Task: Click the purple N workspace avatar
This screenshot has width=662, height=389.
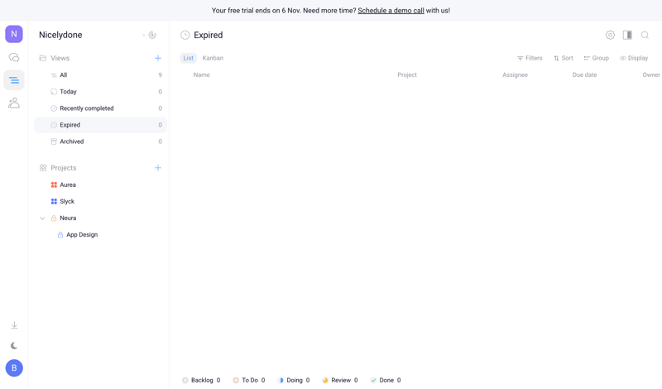Action: coord(14,34)
